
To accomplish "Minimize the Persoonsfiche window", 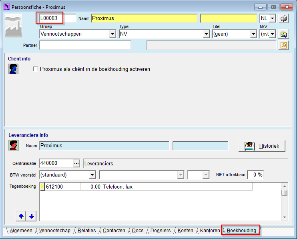I will pyautogui.click(x=260, y=7).
